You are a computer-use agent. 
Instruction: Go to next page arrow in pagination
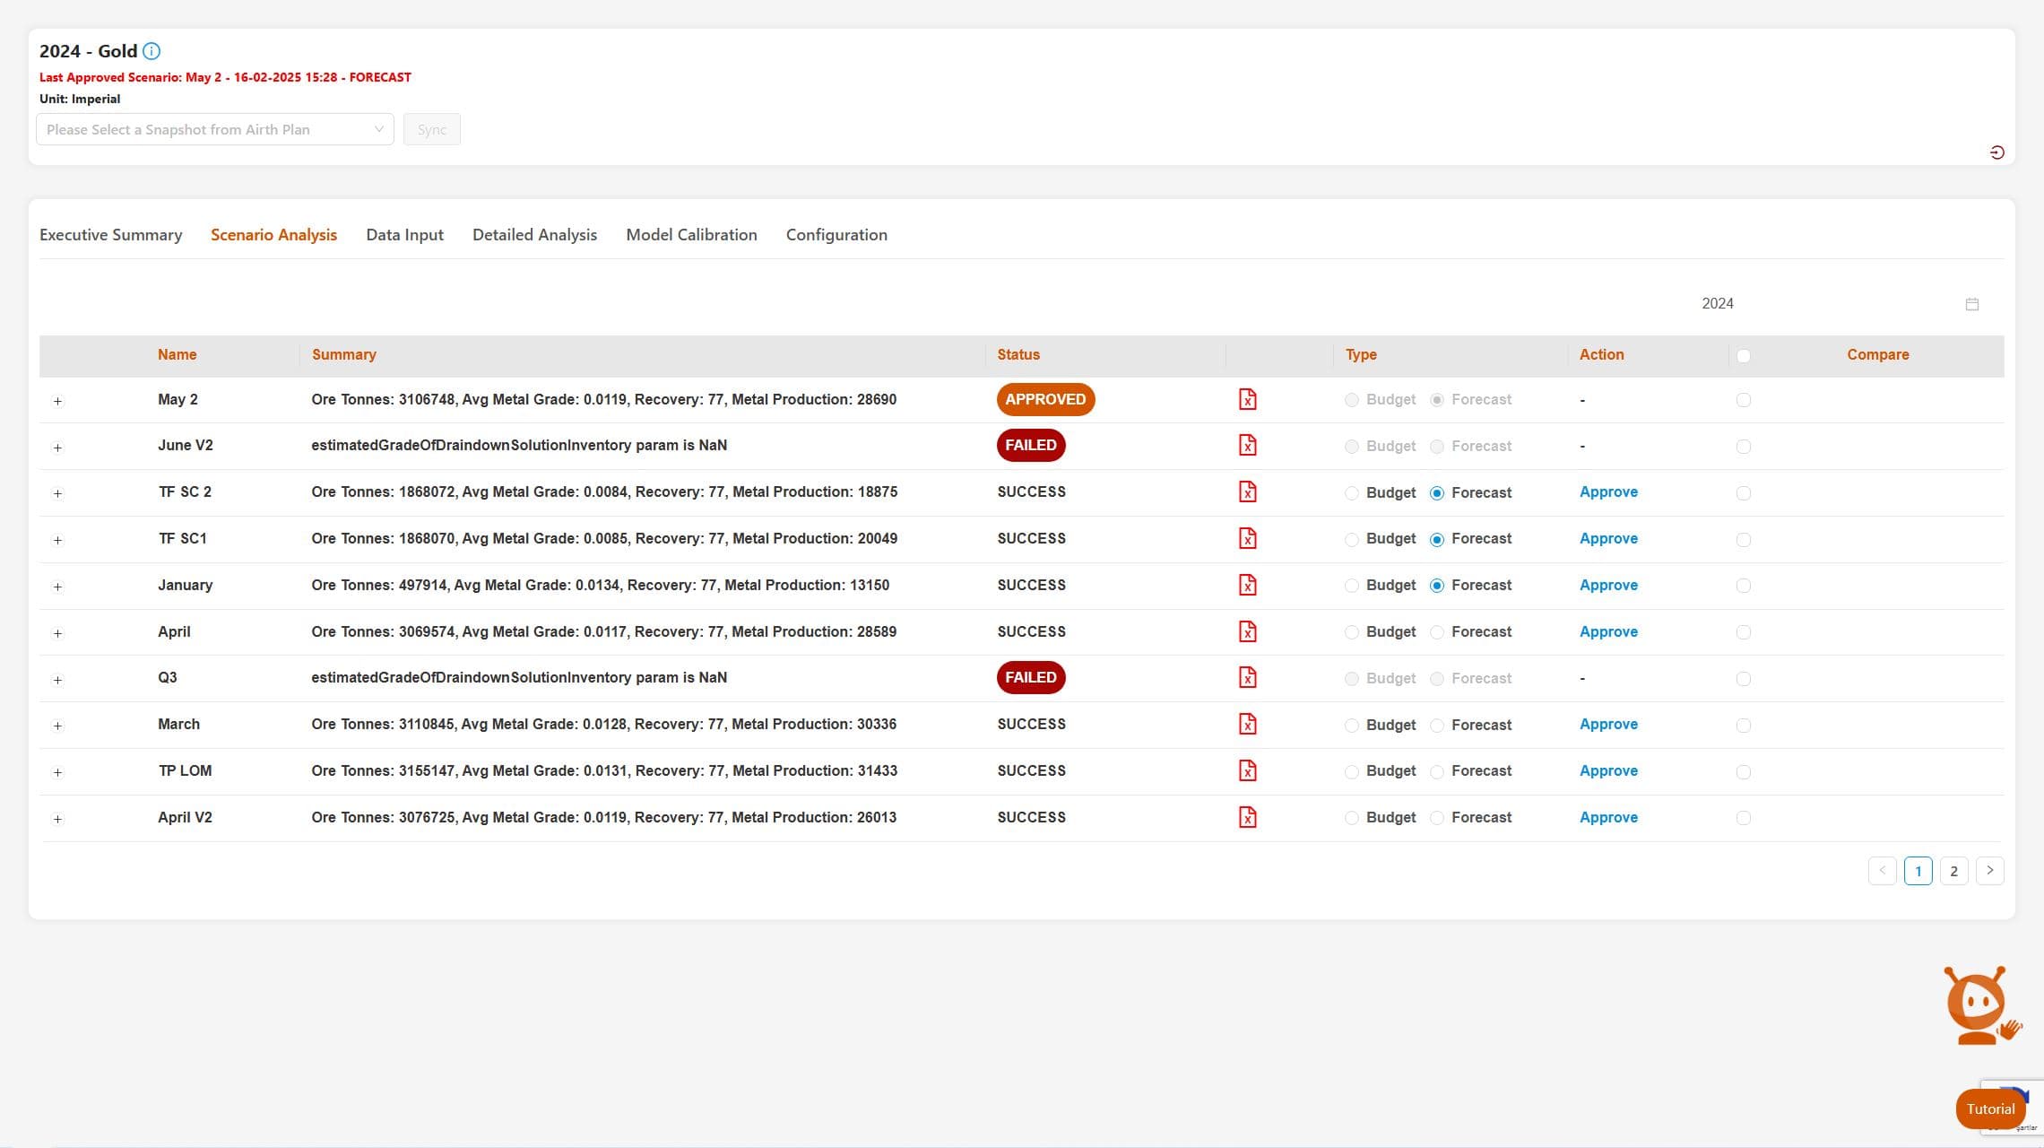1989,871
